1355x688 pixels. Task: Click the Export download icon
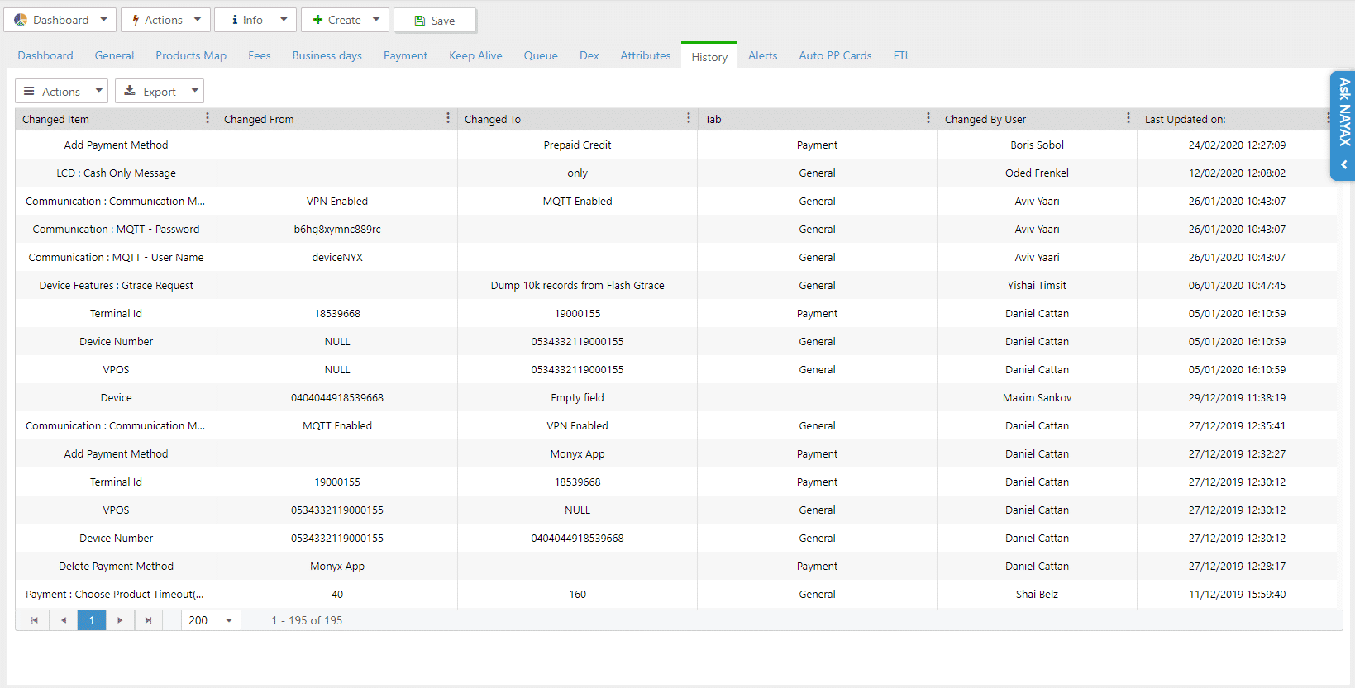click(130, 91)
